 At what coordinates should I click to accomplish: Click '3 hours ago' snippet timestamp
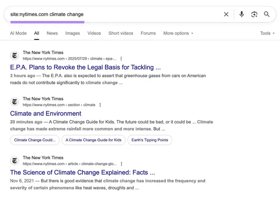(23, 75)
